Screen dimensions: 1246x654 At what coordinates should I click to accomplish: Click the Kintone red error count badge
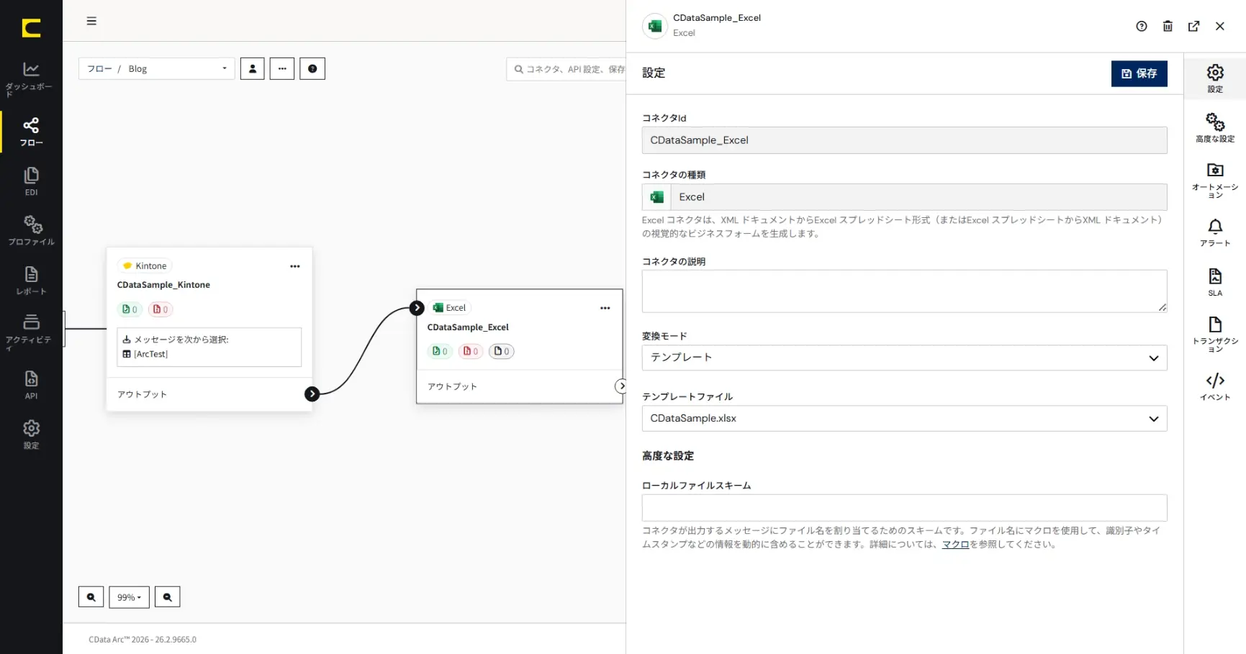click(x=161, y=309)
